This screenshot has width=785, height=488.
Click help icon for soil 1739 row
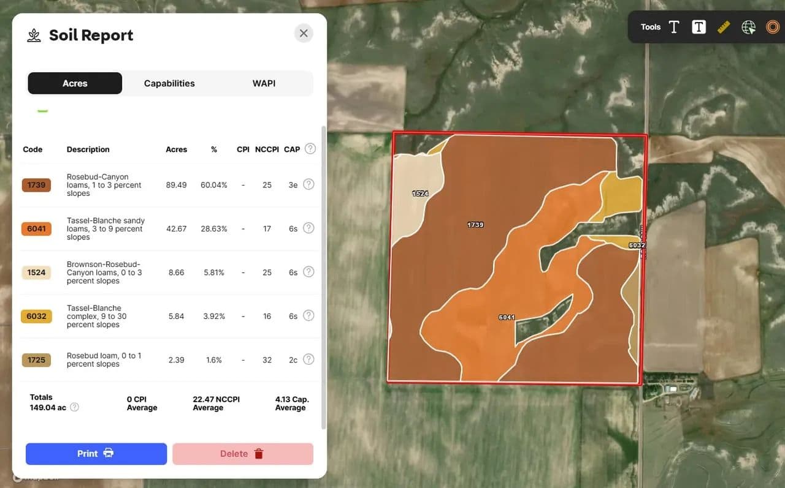pyautogui.click(x=308, y=184)
